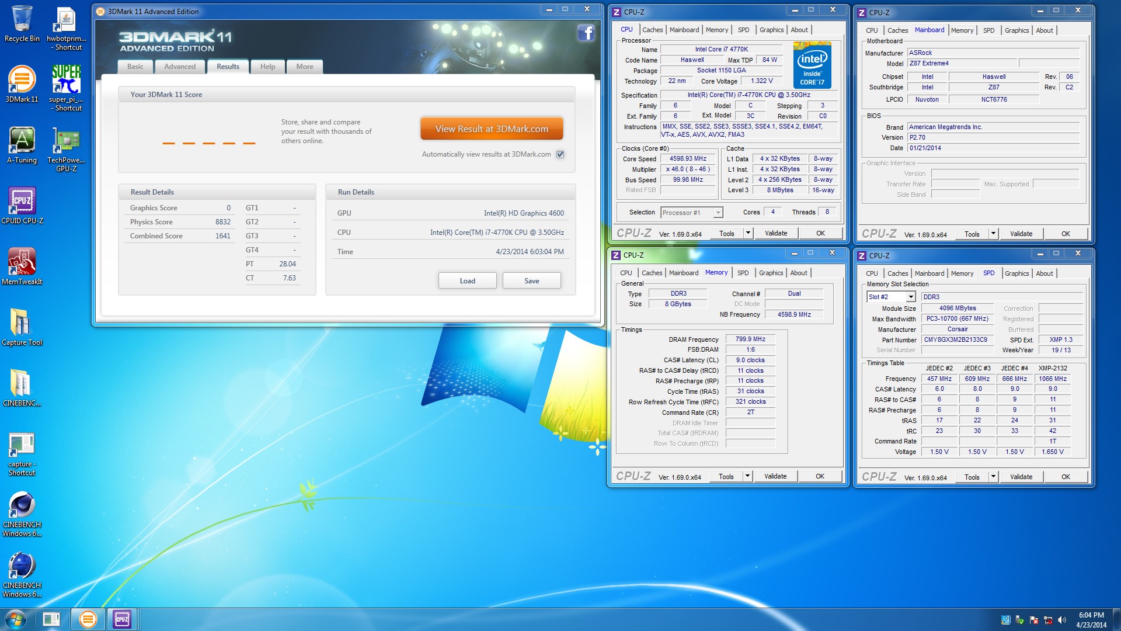Click the Core Speed 4598.93 MHz field
Screen dimensions: 1121x631
tap(688, 159)
